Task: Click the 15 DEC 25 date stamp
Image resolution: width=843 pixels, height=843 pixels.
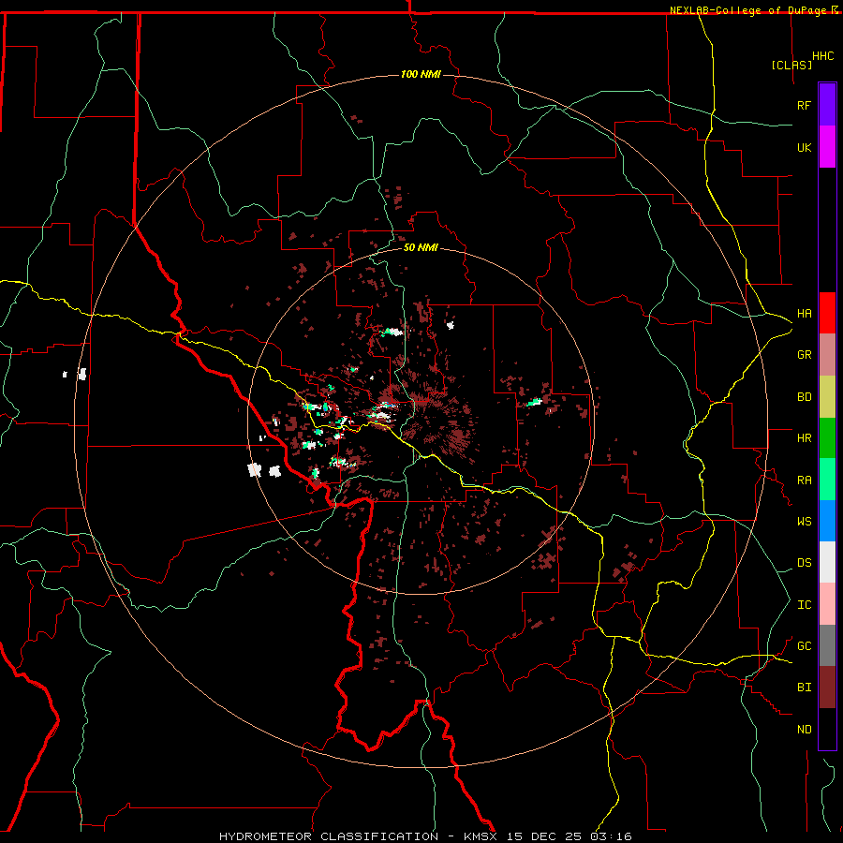Action: [544, 836]
